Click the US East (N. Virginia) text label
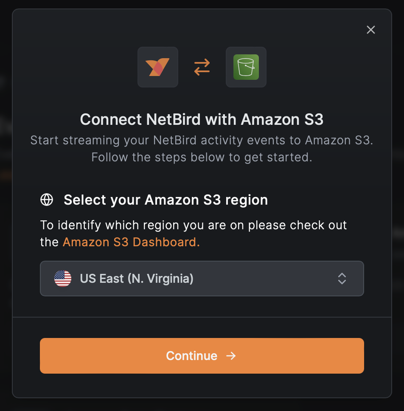The image size is (404, 411). click(x=137, y=279)
